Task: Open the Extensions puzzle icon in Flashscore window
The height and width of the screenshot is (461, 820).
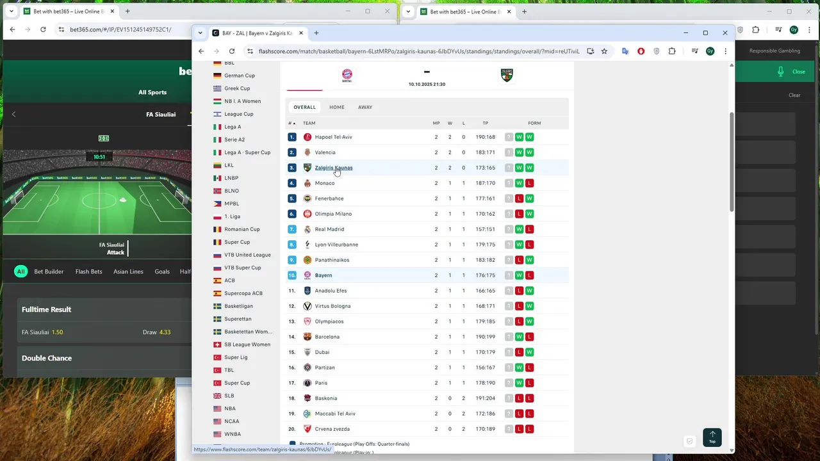Action: [x=672, y=51]
